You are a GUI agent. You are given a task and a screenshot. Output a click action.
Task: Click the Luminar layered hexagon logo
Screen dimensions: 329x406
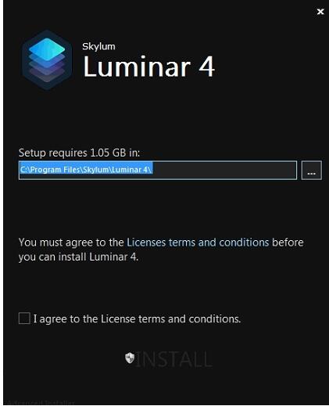(x=47, y=60)
